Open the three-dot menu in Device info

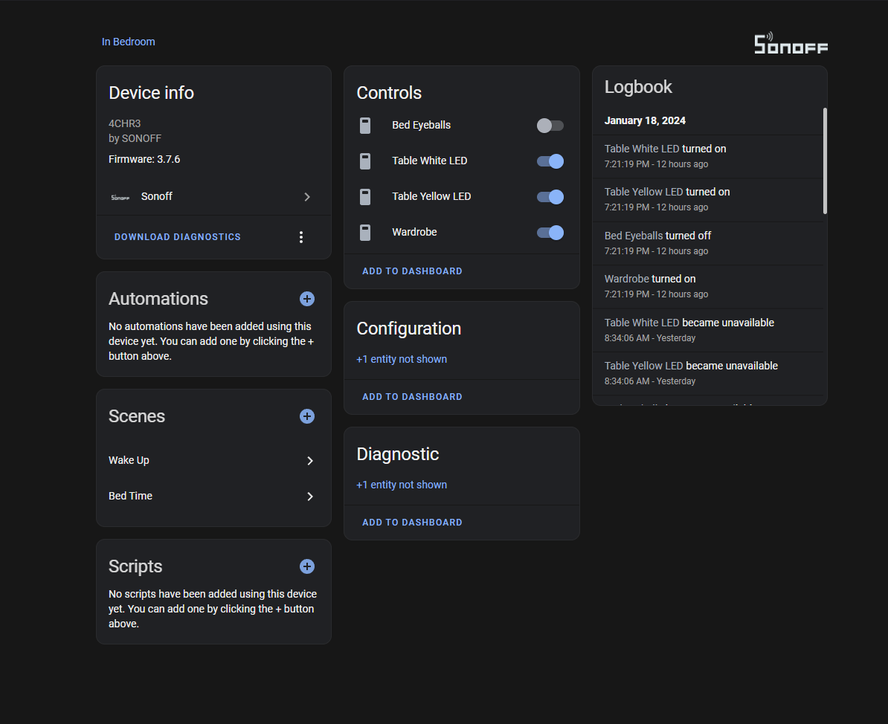[301, 237]
